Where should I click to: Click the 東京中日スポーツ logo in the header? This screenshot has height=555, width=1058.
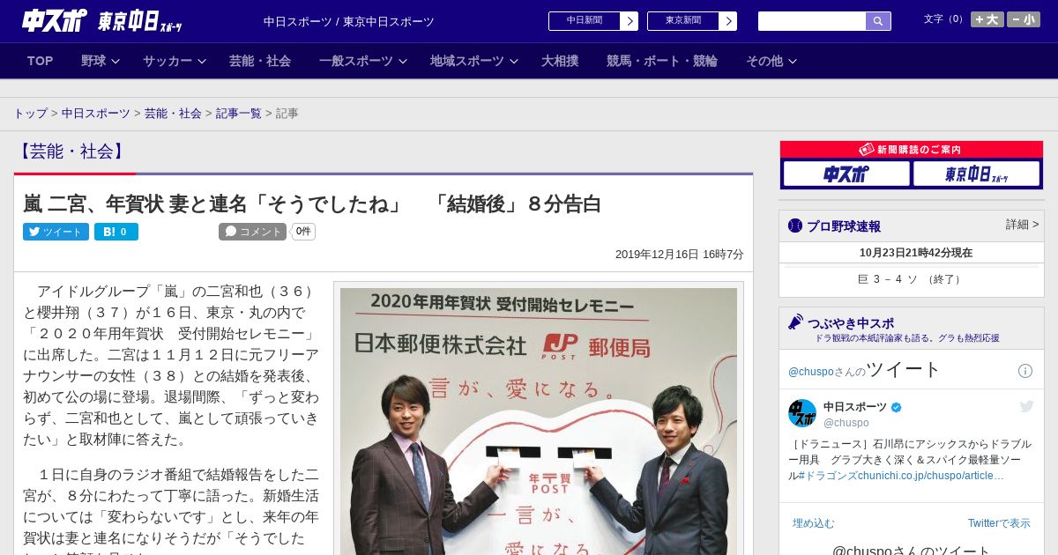140,21
